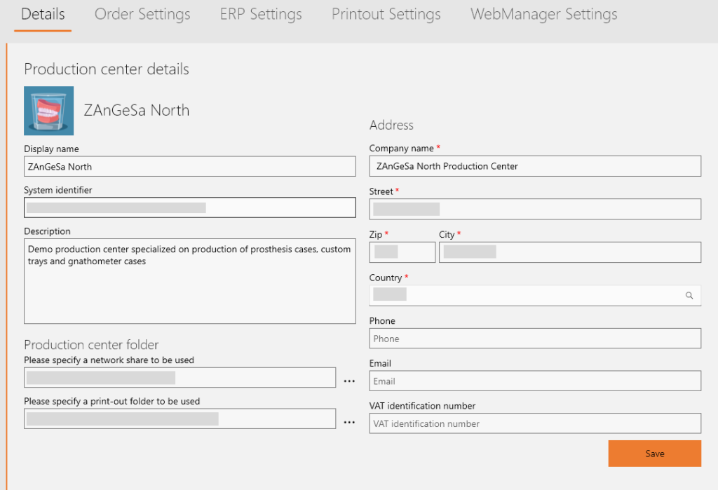
Task: Click the 'Please specify a network share' label
Action: (x=109, y=360)
